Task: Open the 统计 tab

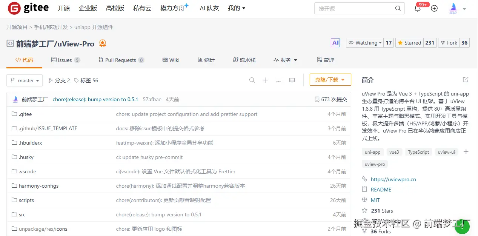Action: [x=206, y=60]
